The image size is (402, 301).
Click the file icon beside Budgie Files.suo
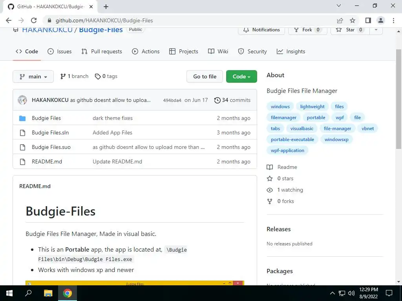(22, 147)
